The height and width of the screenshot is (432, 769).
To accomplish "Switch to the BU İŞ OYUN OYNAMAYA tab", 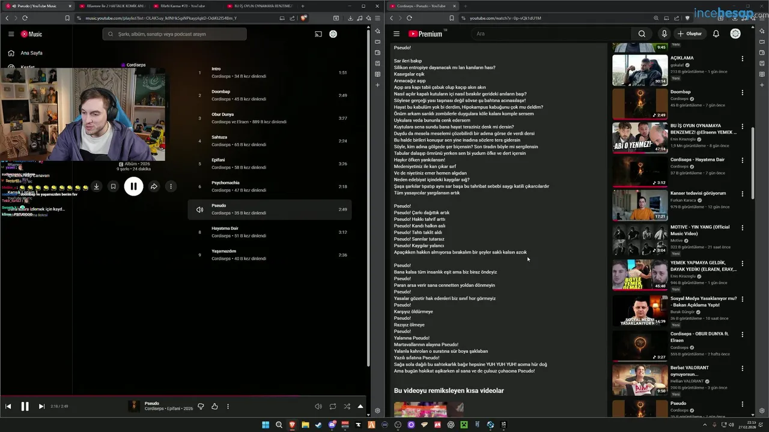I will pyautogui.click(x=261, y=6).
